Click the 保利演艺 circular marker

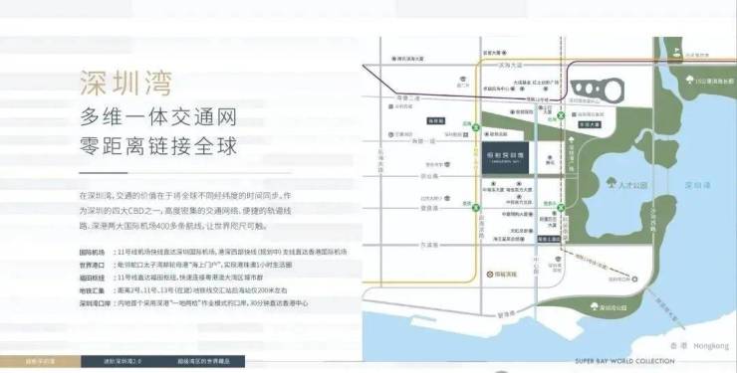coord(490,274)
